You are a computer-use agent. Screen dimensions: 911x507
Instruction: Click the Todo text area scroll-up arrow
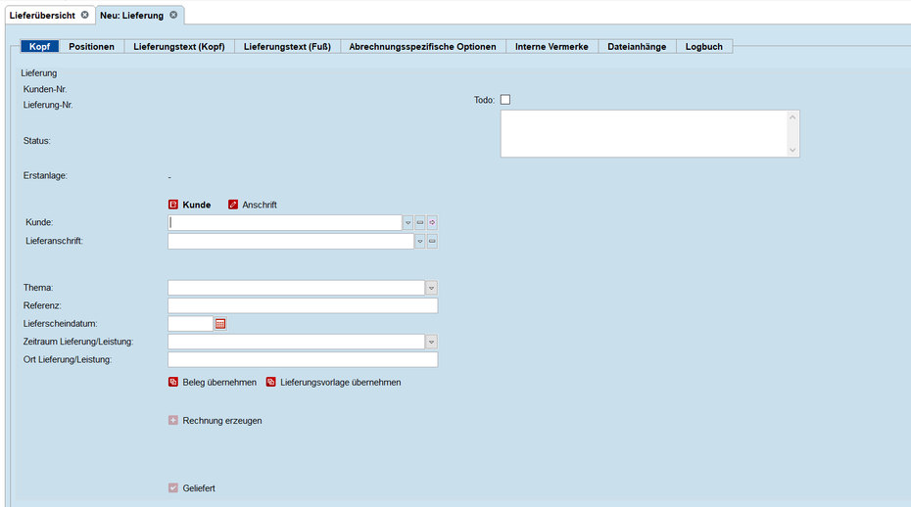point(792,117)
